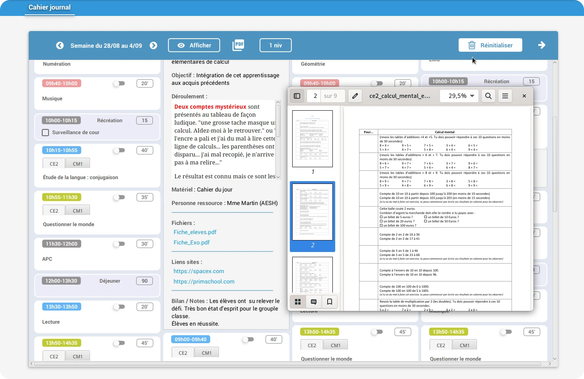The height and width of the screenshot is (379, 584).
Task: Click the Afficher eye button
Action: point(194,45)
